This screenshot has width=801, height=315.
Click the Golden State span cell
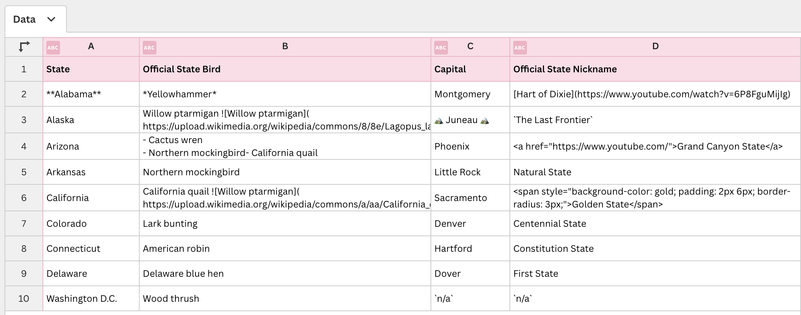(651, 198)
